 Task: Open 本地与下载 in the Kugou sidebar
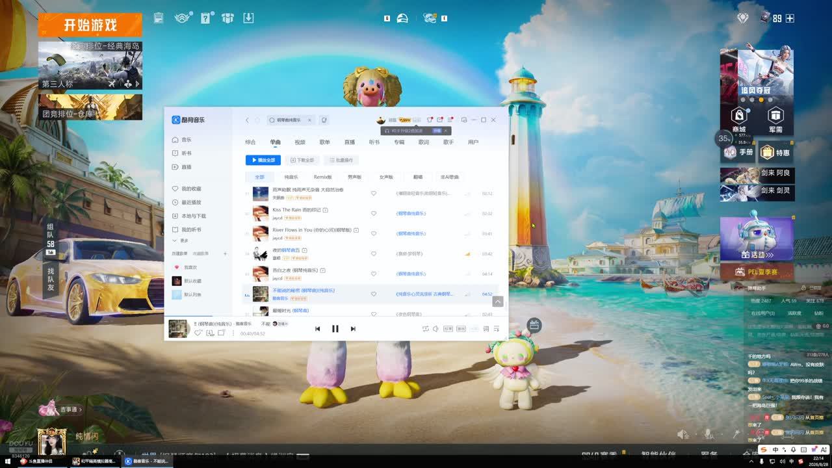[x=189, y=216]
